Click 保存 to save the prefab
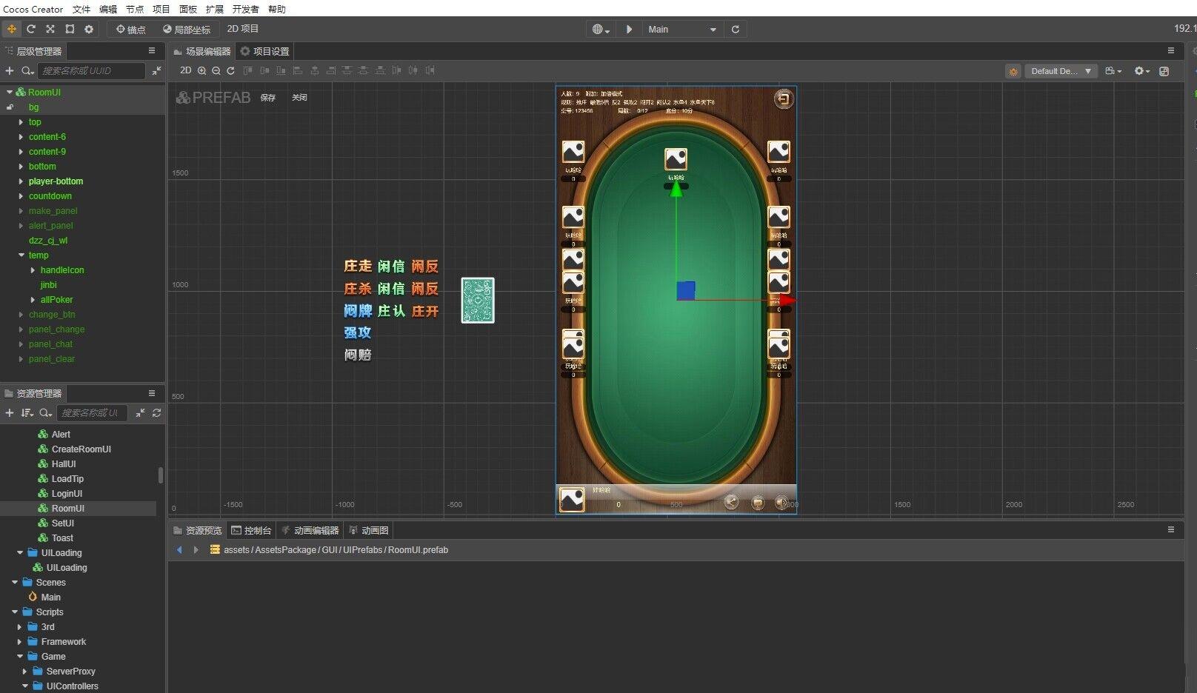The height and width of the screenshot is (693, 1197). point(268,98)
